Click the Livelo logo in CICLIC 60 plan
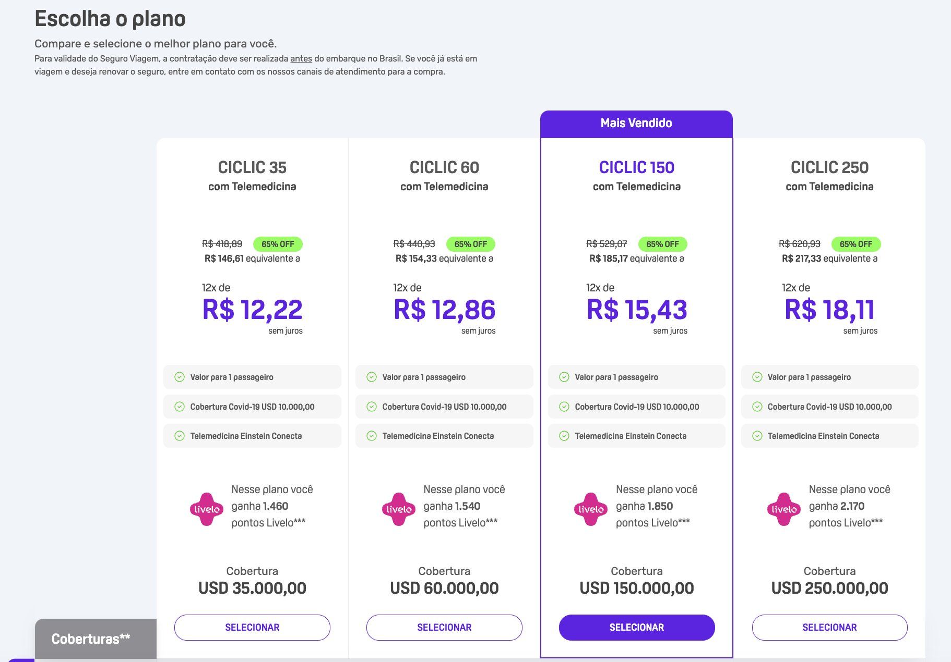 pos(399,509)
